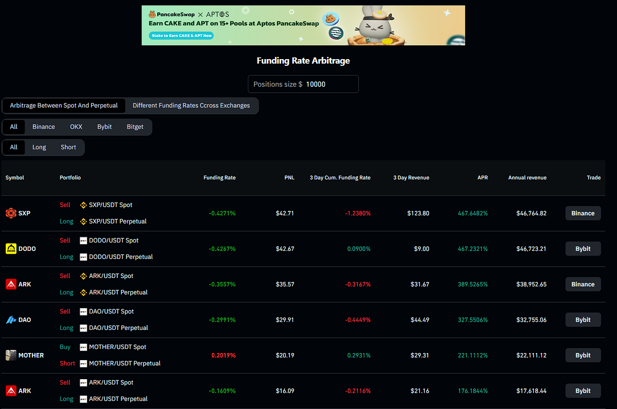Filter by OKX exchange
This screenshot has width=617, height=409.
(76, 127)
